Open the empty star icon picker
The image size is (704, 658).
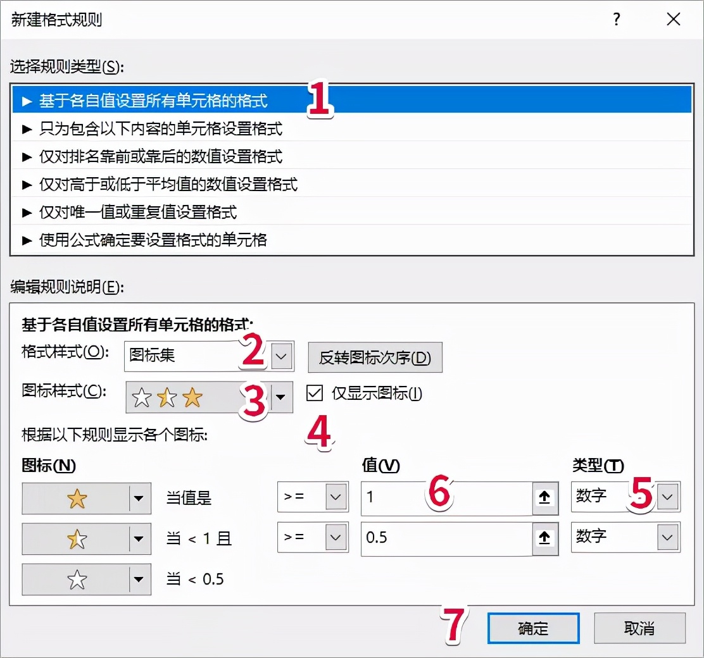click(86, 579)
